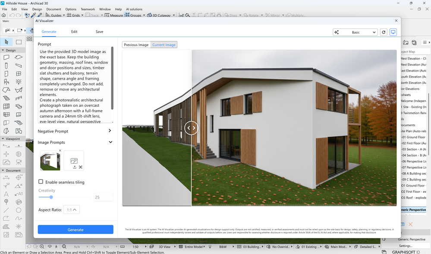Image resolution: width=431 pixels, height=254 pixels.
Task: Close the AI Visualizer dialog
Action: tap(396, 21)
